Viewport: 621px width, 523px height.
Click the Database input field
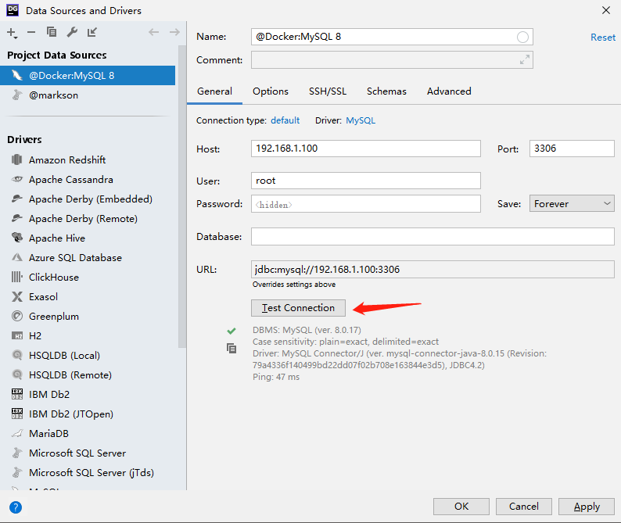click(x=433, y=236)
